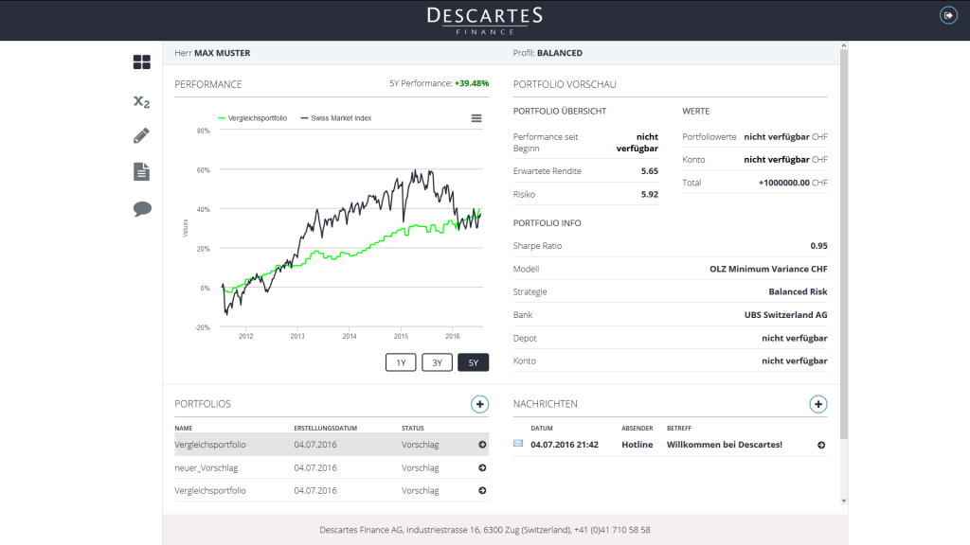
Task: Click the document icon in the sidebar
Action: pos(140,170)
